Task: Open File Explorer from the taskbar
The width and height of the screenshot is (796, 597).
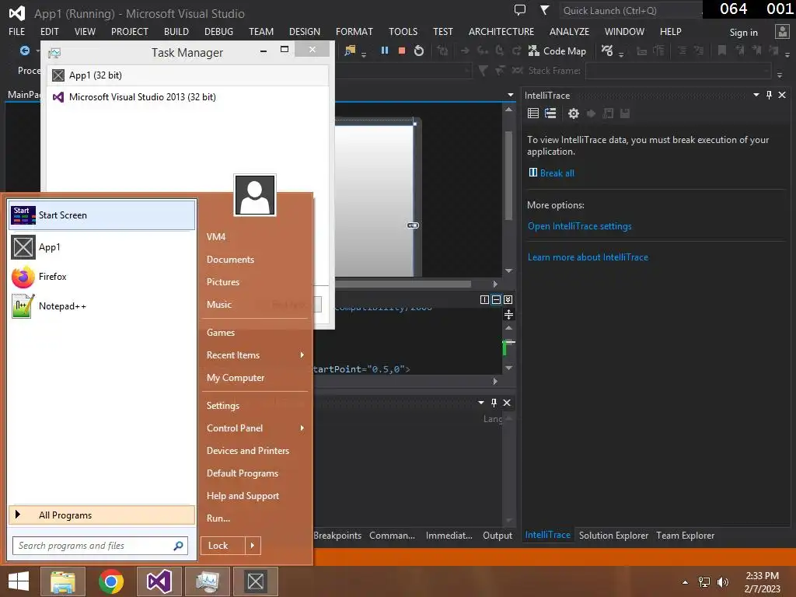Action: click(63, 581)
